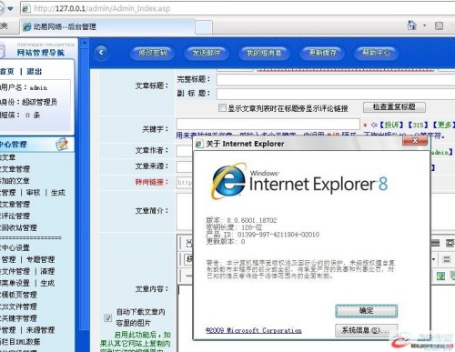This screenshot has width=455, height=352.
Task: Open a new blank tab button
Action: (x=204, y=27)
